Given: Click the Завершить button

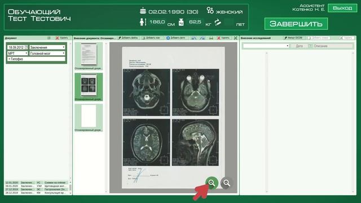Looking at the screenshot, I should pos(296,24).
